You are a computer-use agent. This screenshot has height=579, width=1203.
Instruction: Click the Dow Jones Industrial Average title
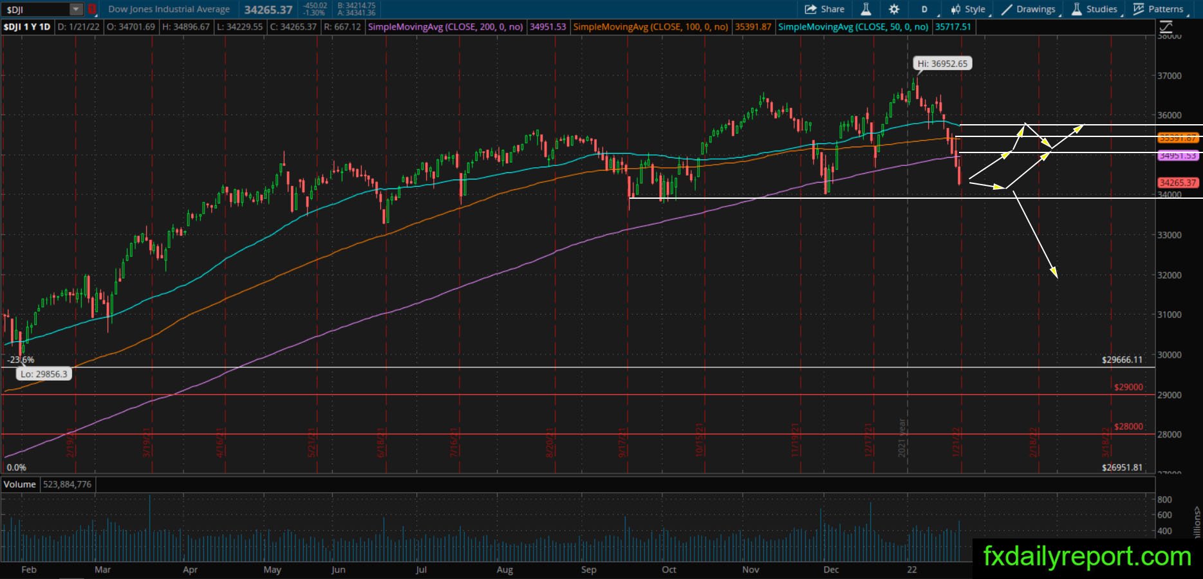(169, 9)
